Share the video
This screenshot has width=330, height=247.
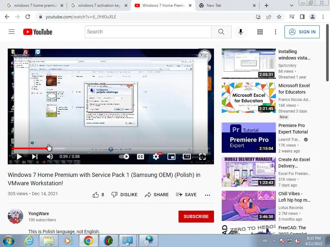[x=157, y=195]
